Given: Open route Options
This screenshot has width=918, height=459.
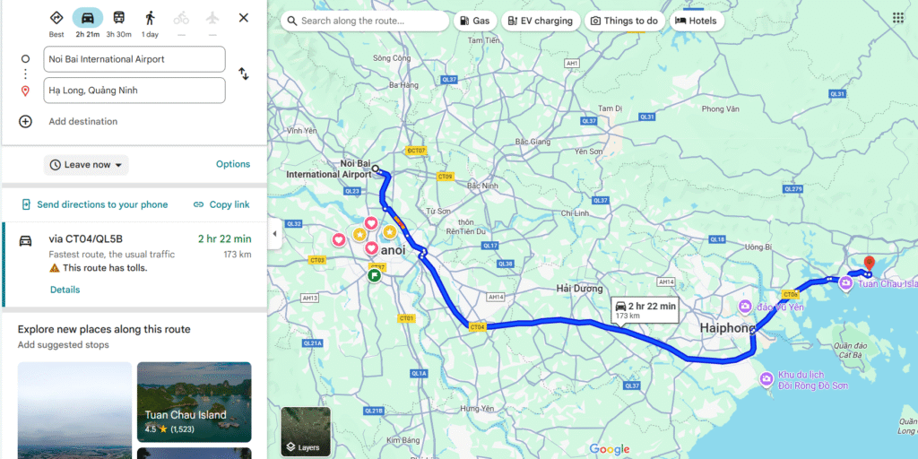Looking at the screenshot, I should pos(233,164).
